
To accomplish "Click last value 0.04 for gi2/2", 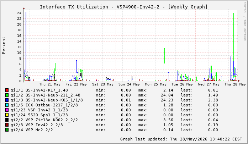I will tap(213, 120).
